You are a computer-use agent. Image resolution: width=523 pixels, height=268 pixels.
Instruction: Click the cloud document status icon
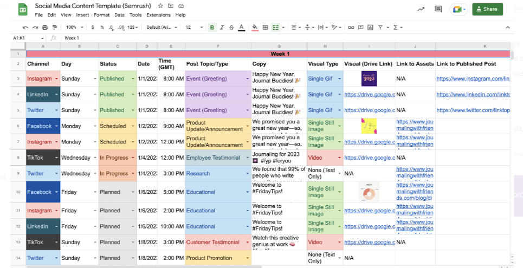(x=181, y=5)
